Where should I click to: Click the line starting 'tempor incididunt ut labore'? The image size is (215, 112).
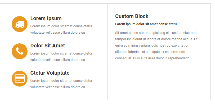(156, 39)
